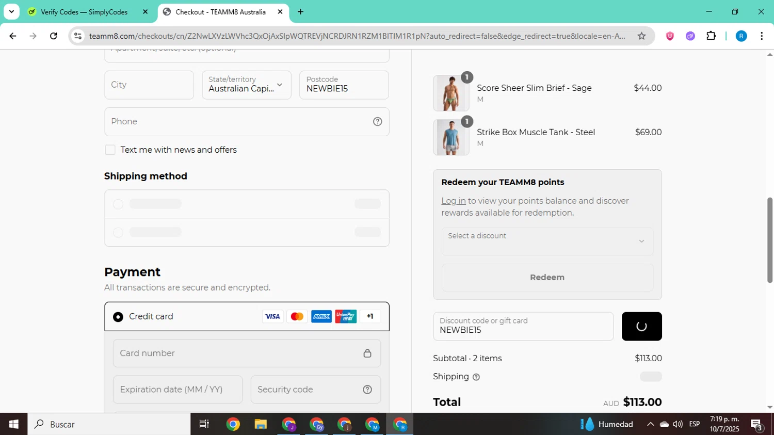Click the page vertical scrollbar thumb
The width and height of the screenshot is (774, 435).
(770, 240)
